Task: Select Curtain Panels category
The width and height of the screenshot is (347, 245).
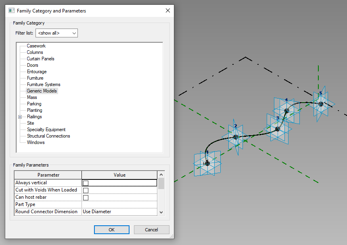Action: click(40, 59)
